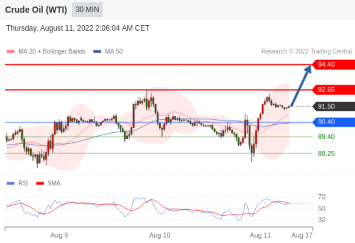The height and width of the screenshot is (243, 355).
Task: Toggle the MA 50 legend entry
Action: tap(108, 52)
